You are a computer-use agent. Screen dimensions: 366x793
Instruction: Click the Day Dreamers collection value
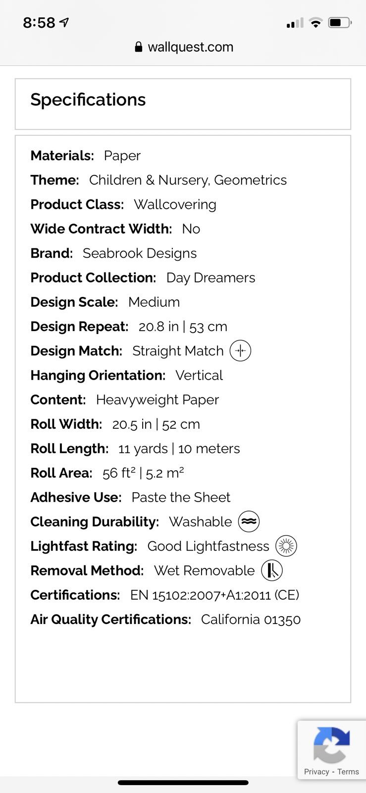click(x=211, y=278)
